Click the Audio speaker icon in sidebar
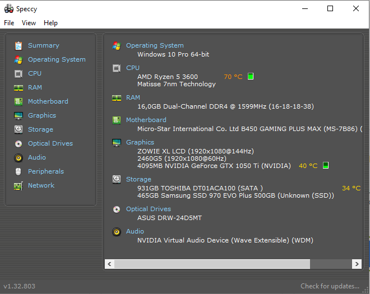The image size is (370, 294). 18,158
